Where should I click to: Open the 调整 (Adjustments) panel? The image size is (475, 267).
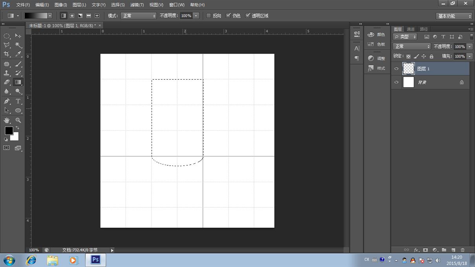376,58
